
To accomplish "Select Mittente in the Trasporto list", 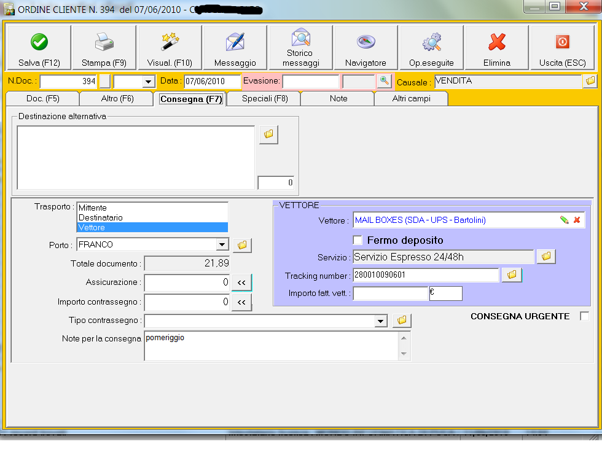I will point(152,208).
